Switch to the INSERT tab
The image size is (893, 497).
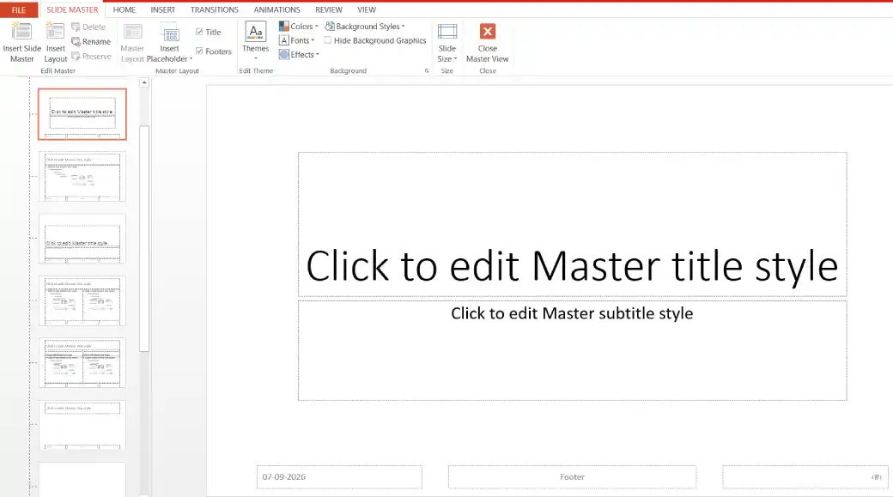(x=163, y=9)
